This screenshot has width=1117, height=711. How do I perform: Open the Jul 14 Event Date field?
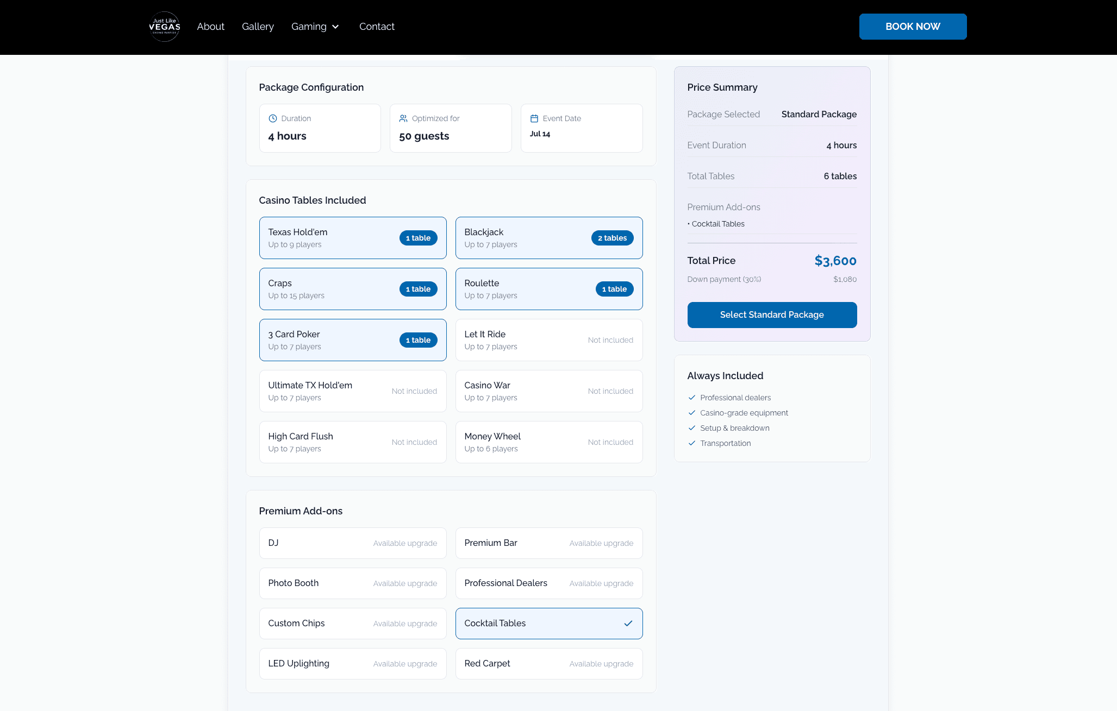click(582, 128)
